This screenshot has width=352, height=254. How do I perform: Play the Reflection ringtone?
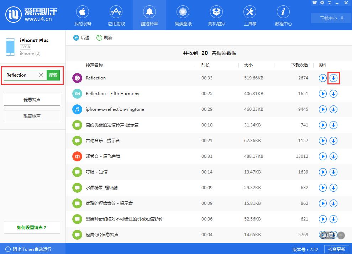point(322,78)
